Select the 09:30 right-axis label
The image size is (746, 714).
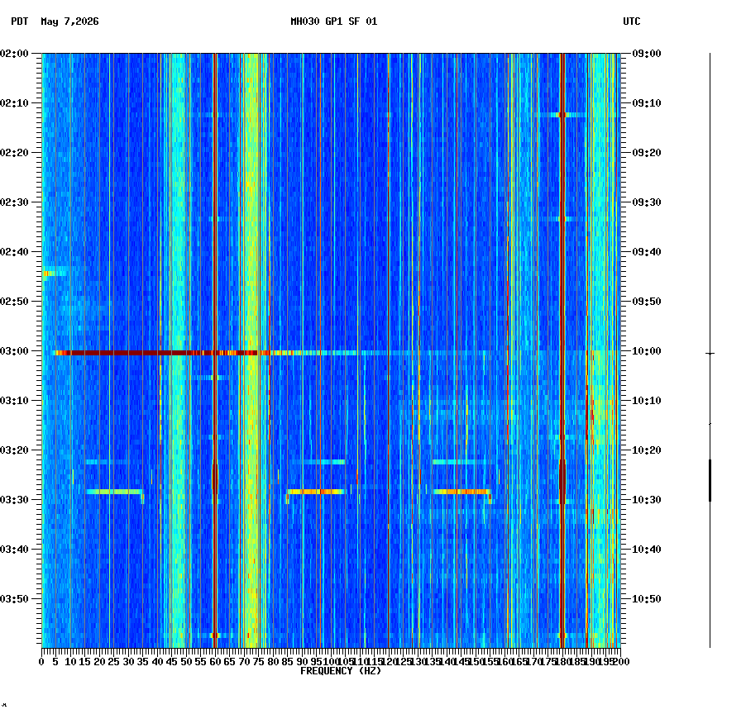tap(647, 202)
